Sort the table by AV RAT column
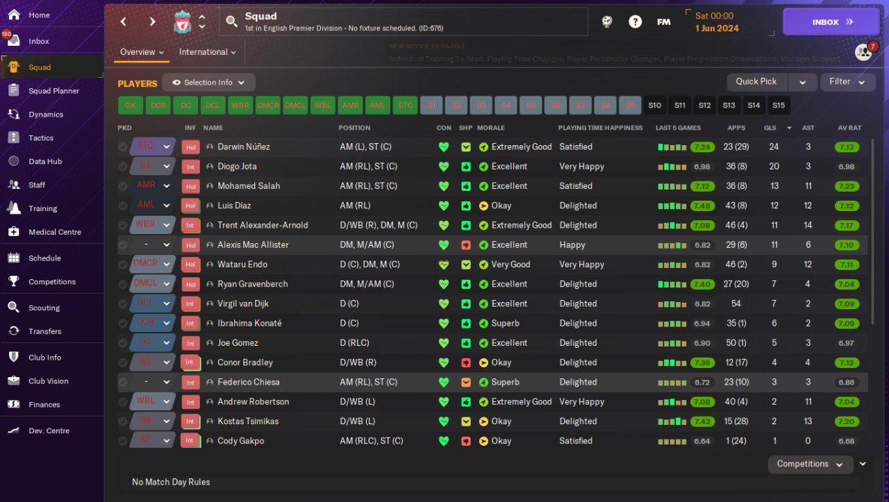The image size is (889, 502). click(849, 128)
